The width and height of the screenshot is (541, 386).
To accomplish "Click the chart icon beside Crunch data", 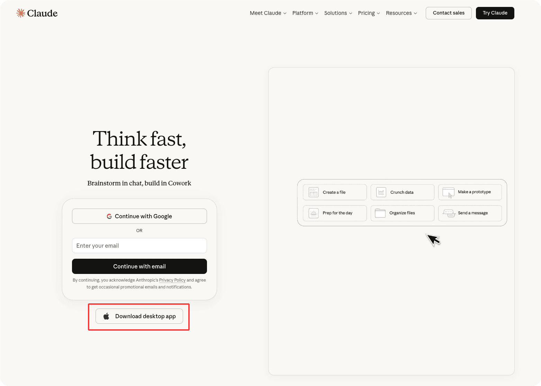I will click(x=381, y=192).
